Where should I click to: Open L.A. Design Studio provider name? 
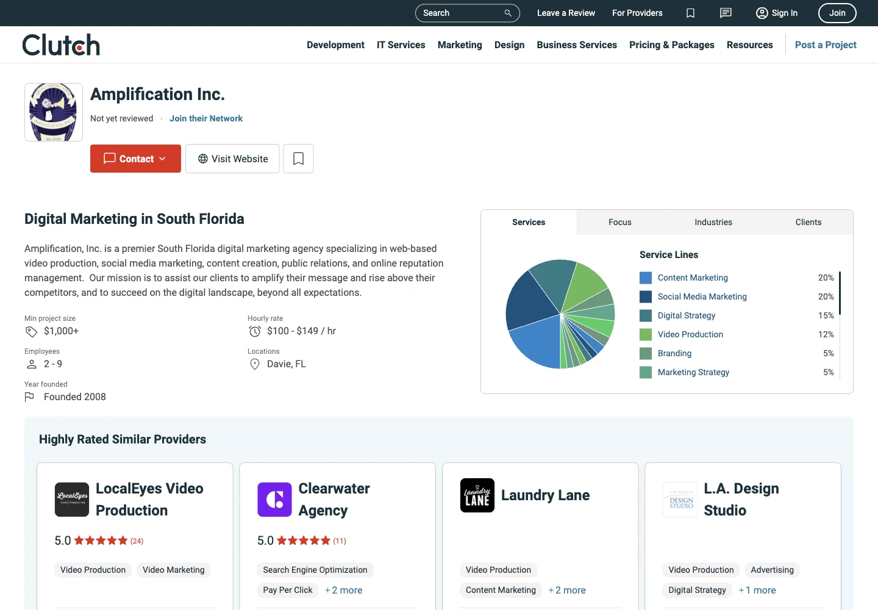(741, 500)
